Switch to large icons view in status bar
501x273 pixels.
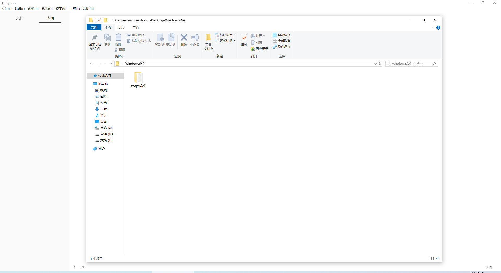click(x=437, y=259)
